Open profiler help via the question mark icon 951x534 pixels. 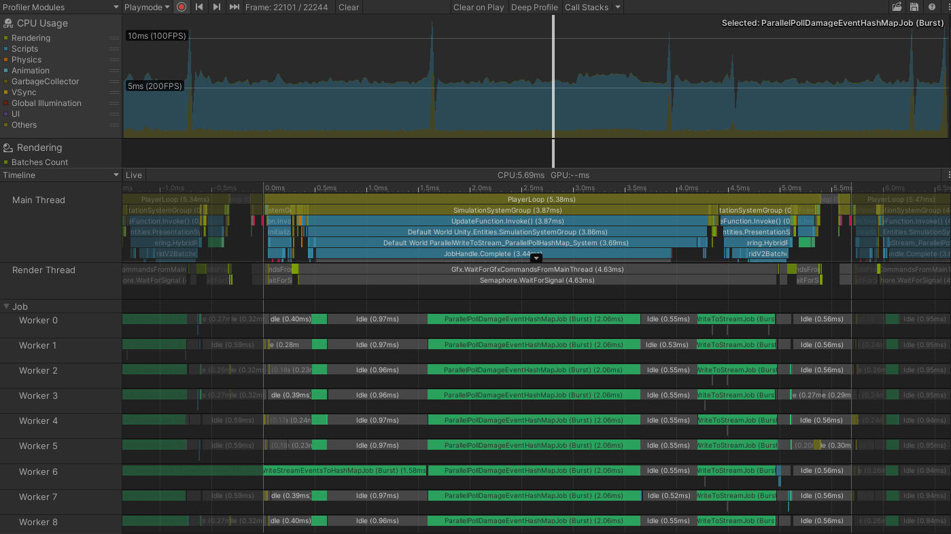point(932,7)
